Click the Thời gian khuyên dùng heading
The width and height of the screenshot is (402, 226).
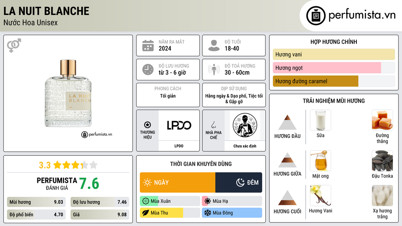(201, 164)
